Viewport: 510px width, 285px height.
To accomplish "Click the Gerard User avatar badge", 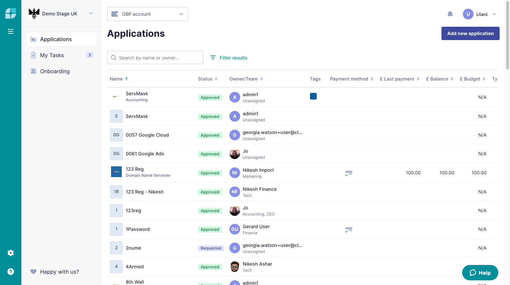I will pyautogui.click(x=235, y=229).
